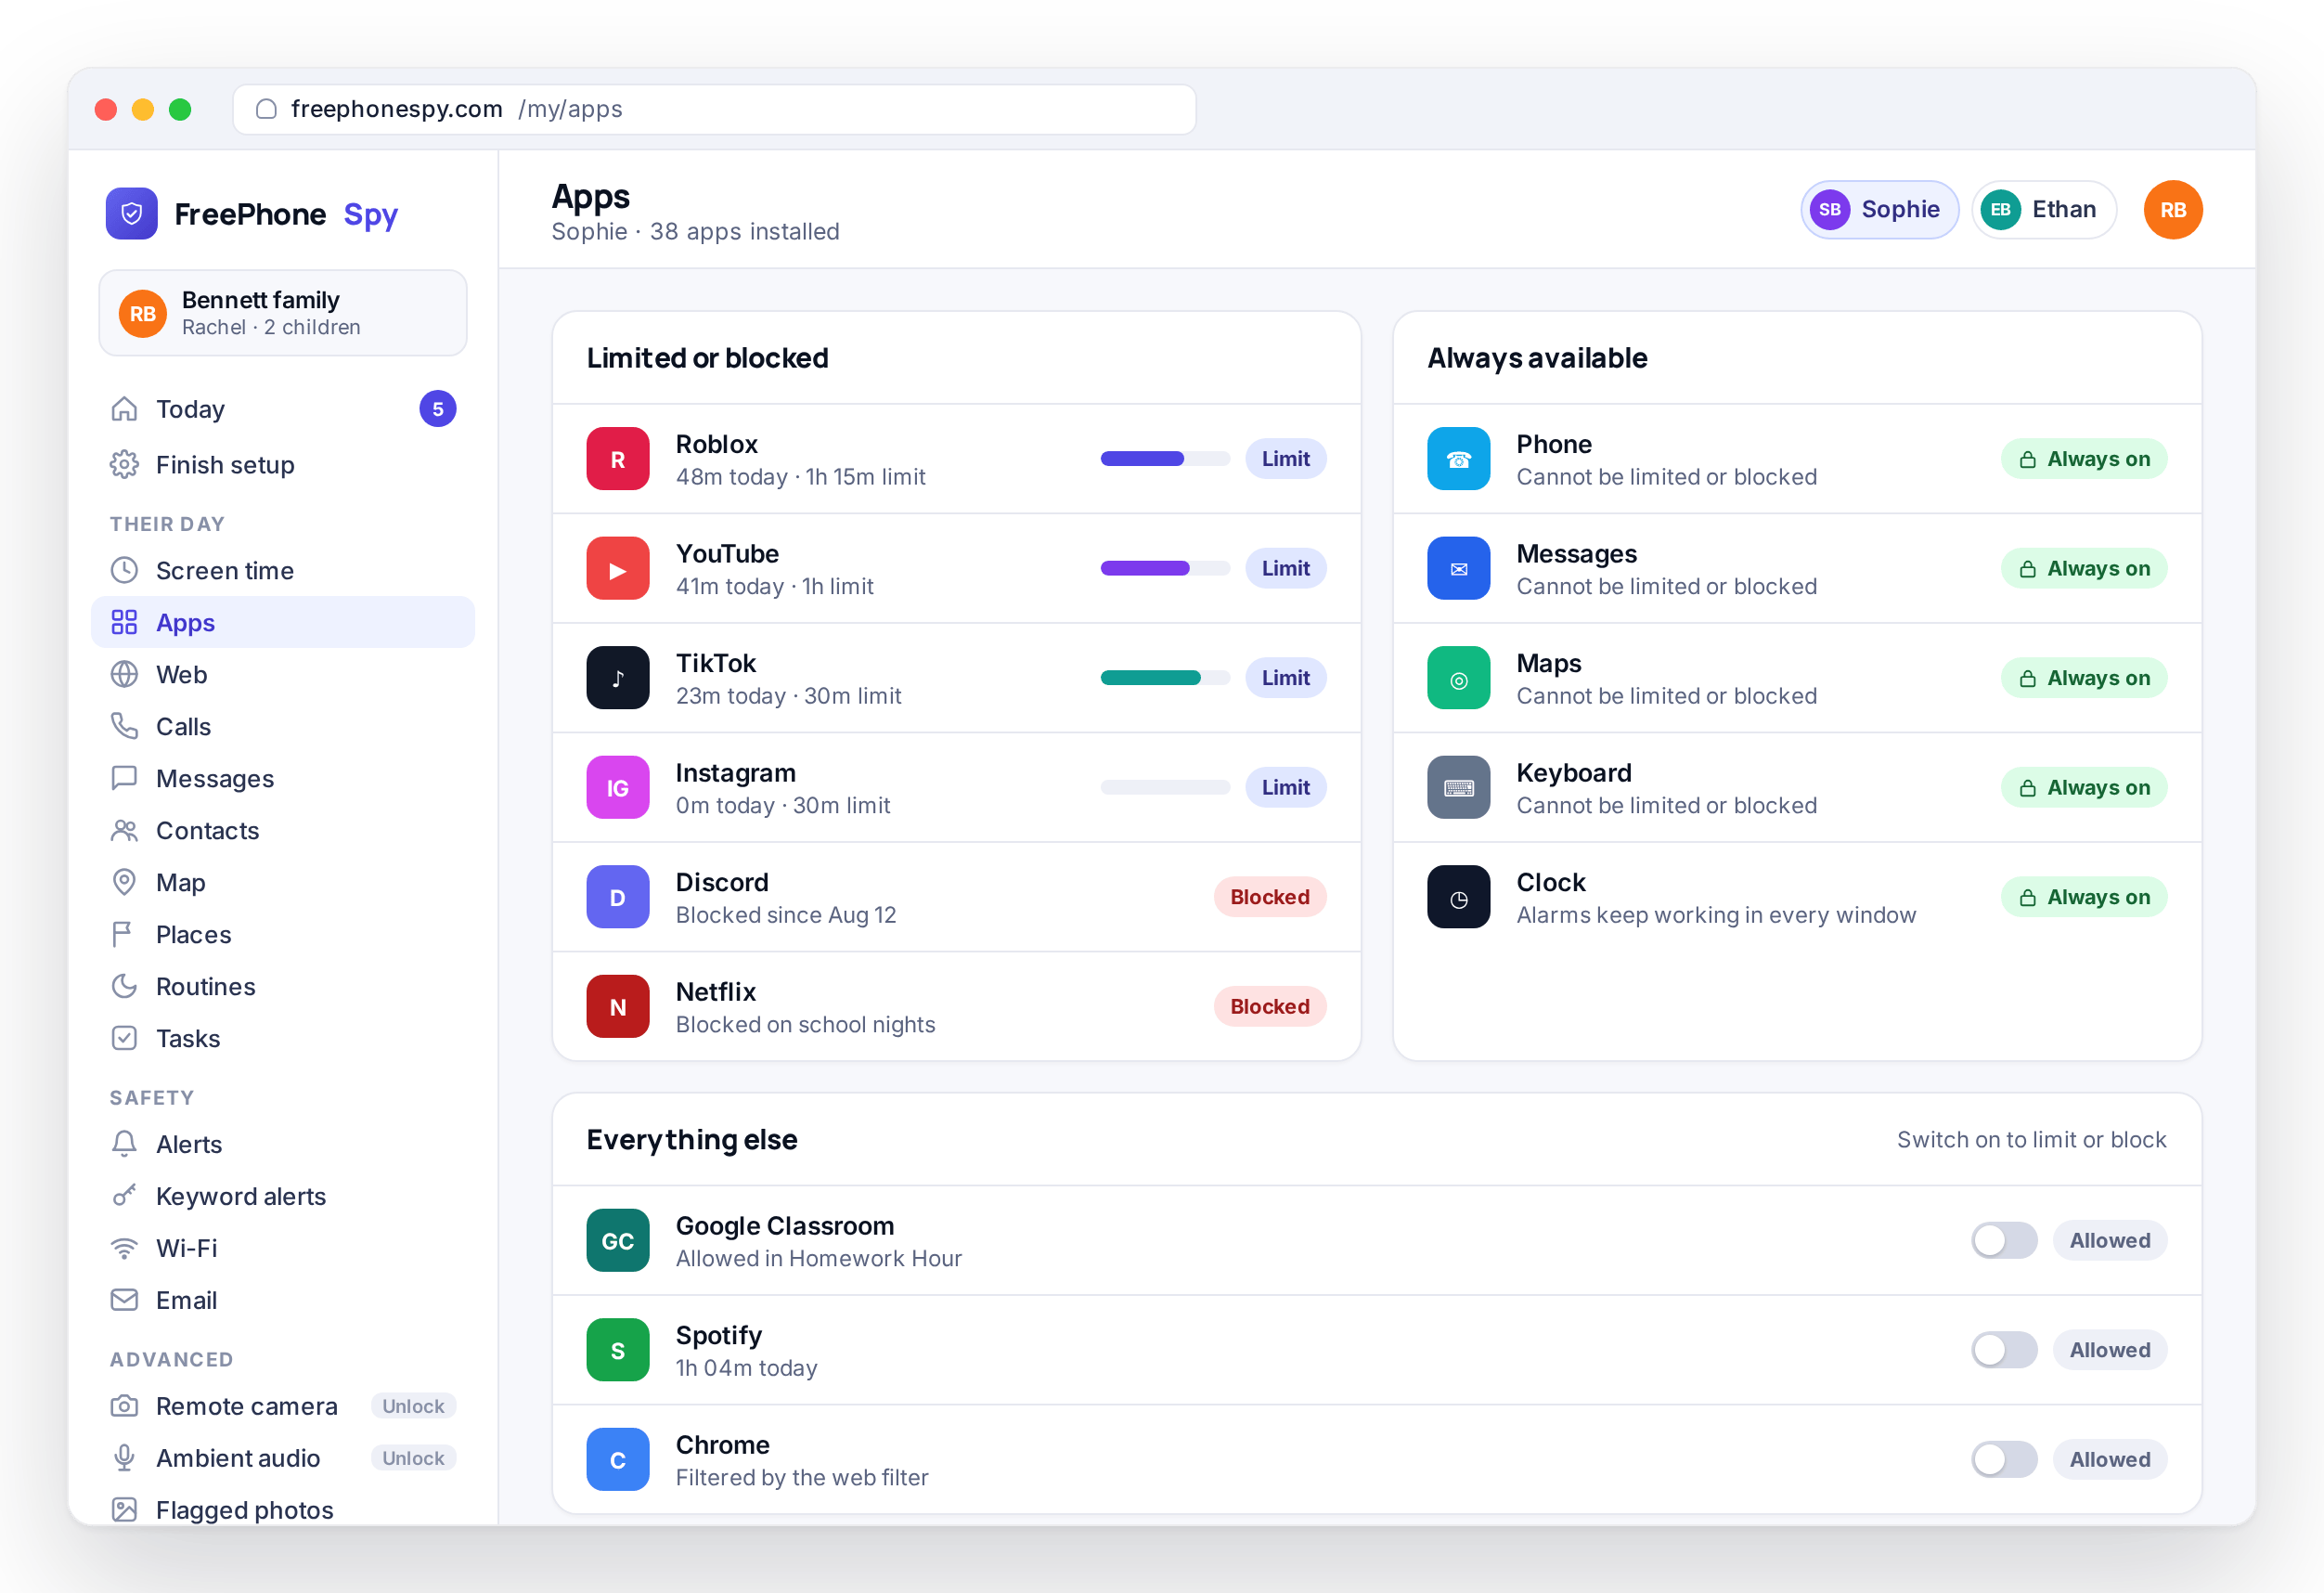This screenshot has height=1593, width=2324.
Task: Open Tasks in the sidebar
Action: [283, 1039]
